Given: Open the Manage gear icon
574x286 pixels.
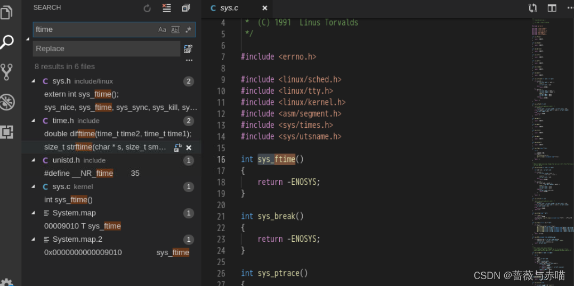Looking at the screenshot, I should tap(6, 283).
